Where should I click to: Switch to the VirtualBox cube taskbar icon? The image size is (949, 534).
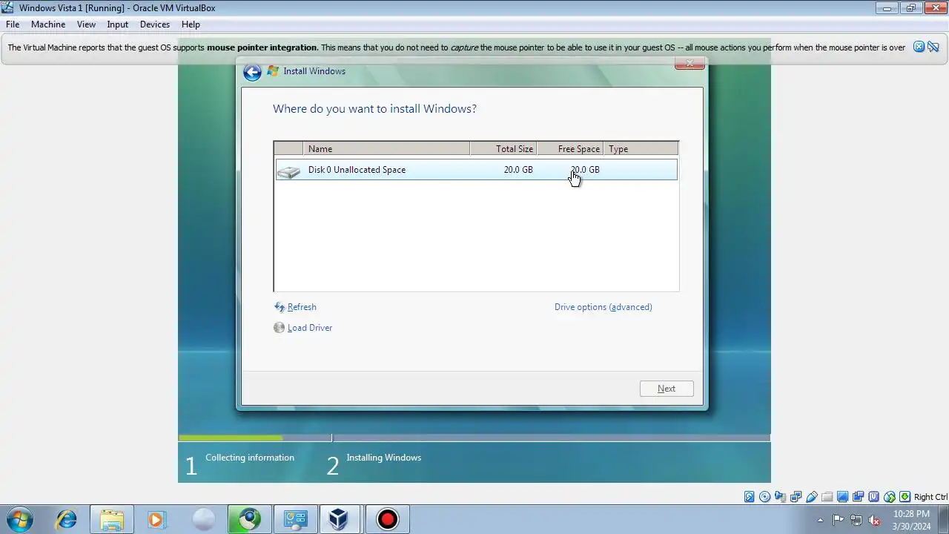pyautogui.click(x=340, y=519)
